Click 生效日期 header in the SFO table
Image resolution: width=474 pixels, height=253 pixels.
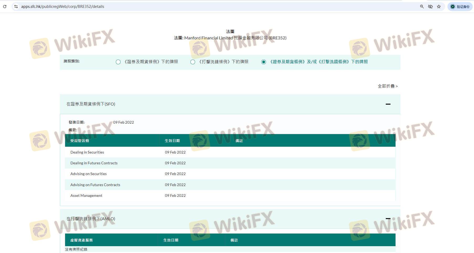[172, 141]
